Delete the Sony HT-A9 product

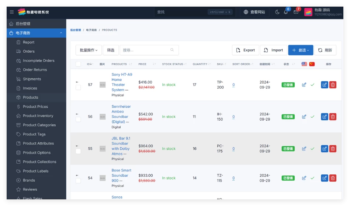(333, 85)
